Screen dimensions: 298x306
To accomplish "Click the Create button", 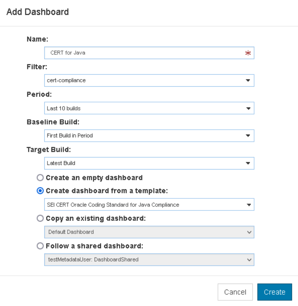I will pos(275,292).
